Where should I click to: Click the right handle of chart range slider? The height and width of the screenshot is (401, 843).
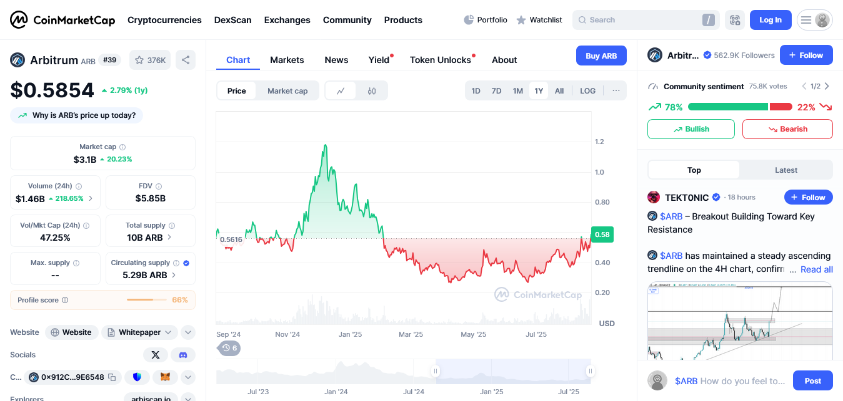(x=590, y=372)
